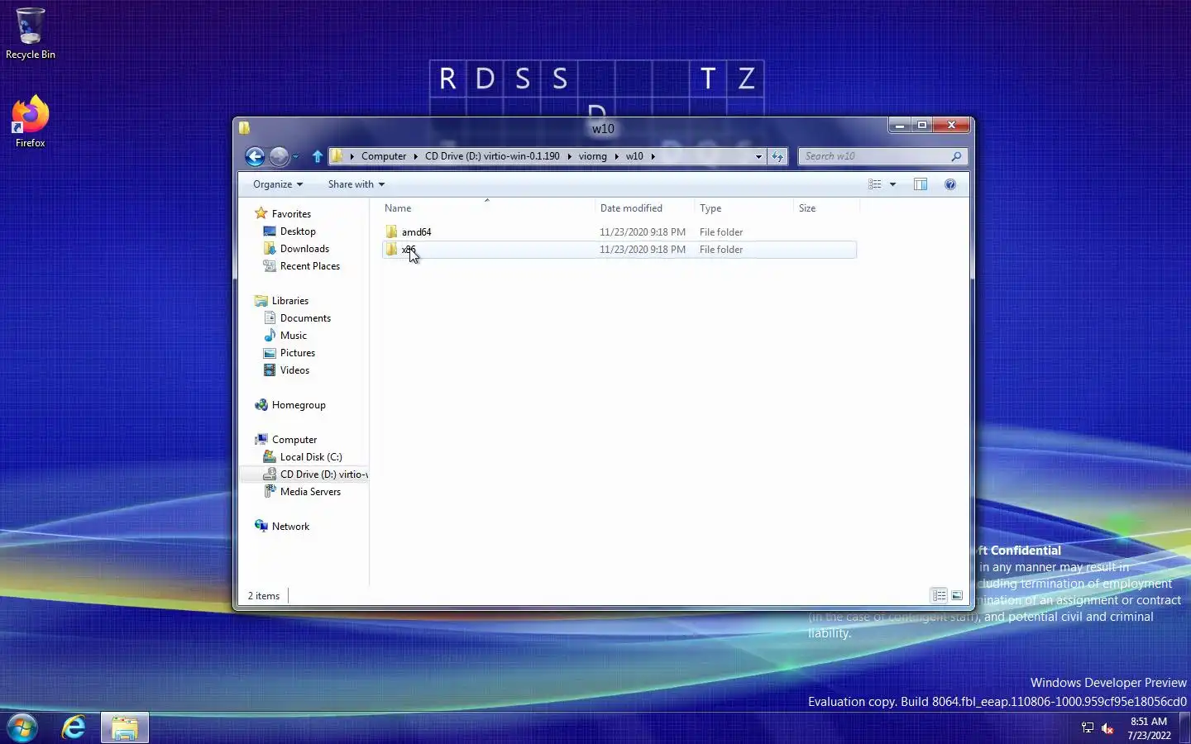1191x744 pixels.
Task: Click the Explorer Forward arrow button
Action: tap(279, 156)
